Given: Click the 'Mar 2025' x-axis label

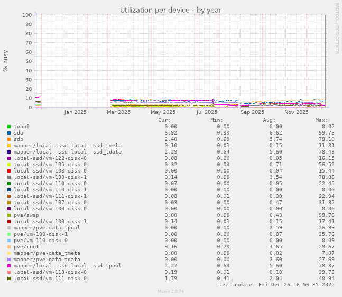Looking at the screenshot, I should [118, 112].
